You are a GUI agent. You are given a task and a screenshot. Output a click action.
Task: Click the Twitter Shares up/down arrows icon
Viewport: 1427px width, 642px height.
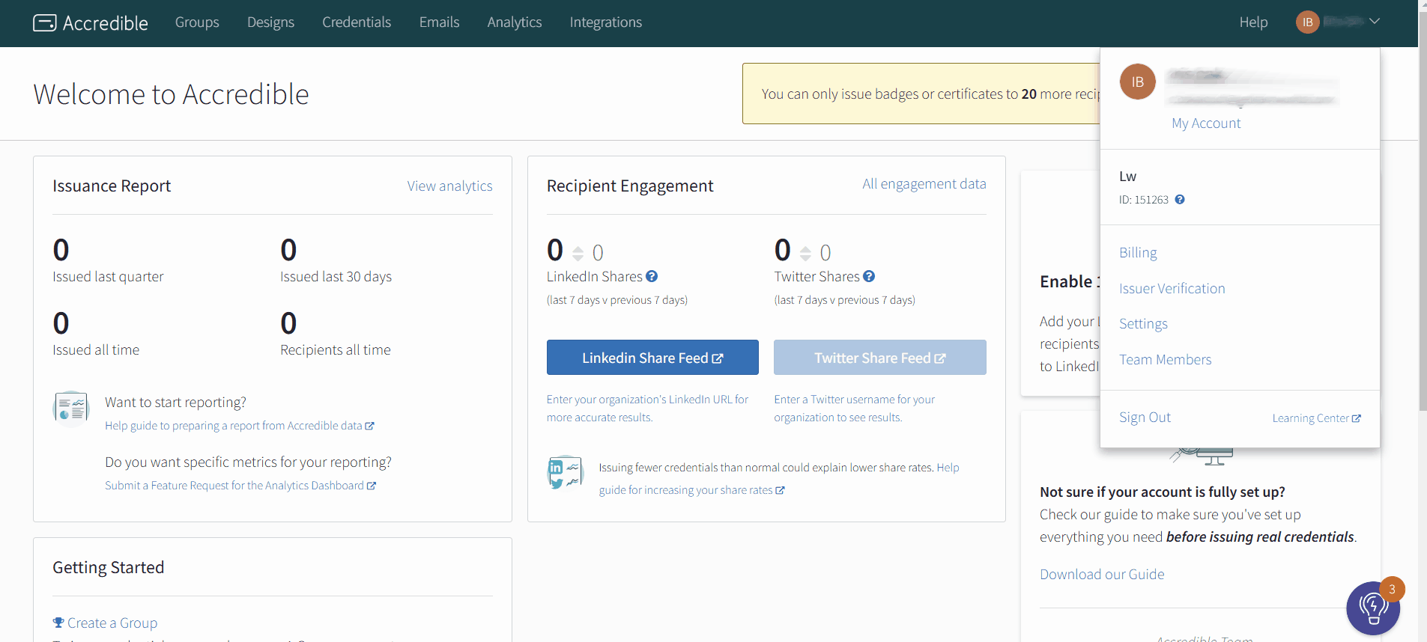[x=805, y=253]
